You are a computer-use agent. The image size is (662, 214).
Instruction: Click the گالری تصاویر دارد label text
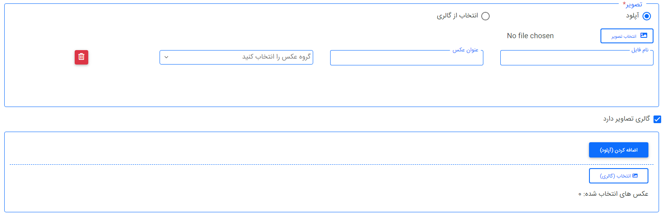coord(626,119)
